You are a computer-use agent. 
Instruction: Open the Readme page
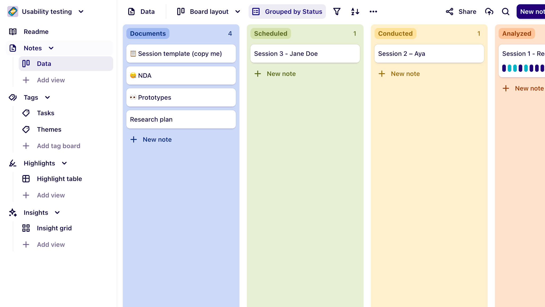tap(36, 32)
